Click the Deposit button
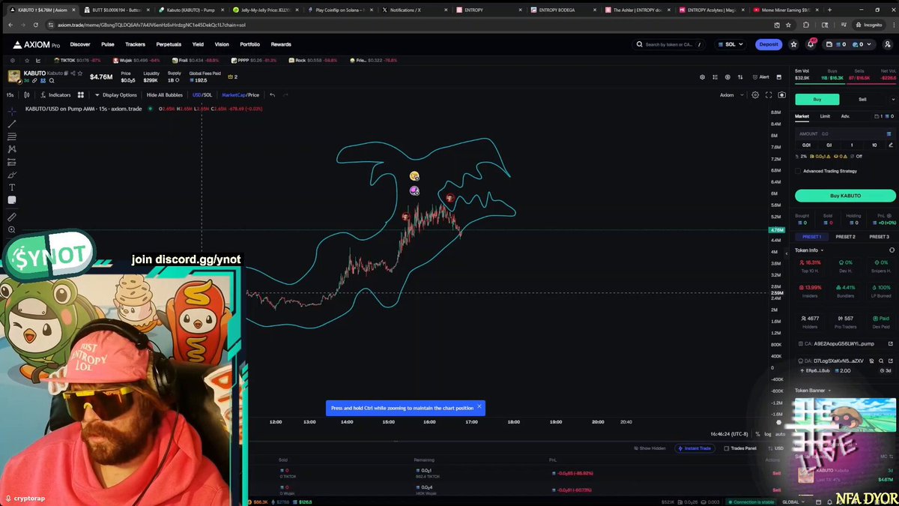 coord(769,44)
